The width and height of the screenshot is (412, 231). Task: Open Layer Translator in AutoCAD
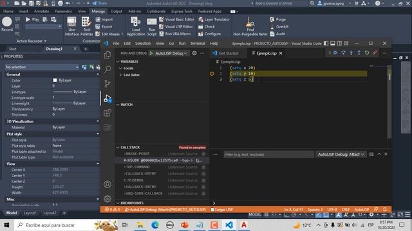coord(214,19)
